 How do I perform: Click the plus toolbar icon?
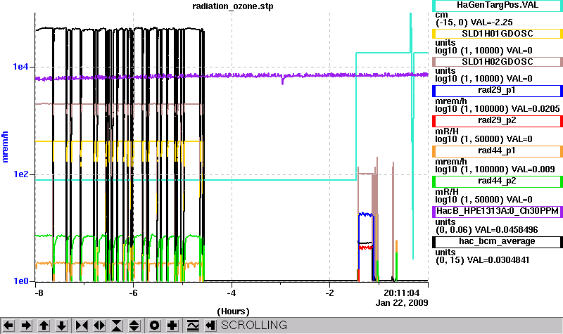[172, 326]
